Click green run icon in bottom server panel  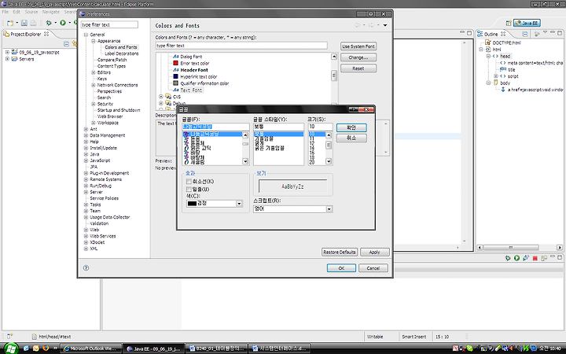(517, 258)
